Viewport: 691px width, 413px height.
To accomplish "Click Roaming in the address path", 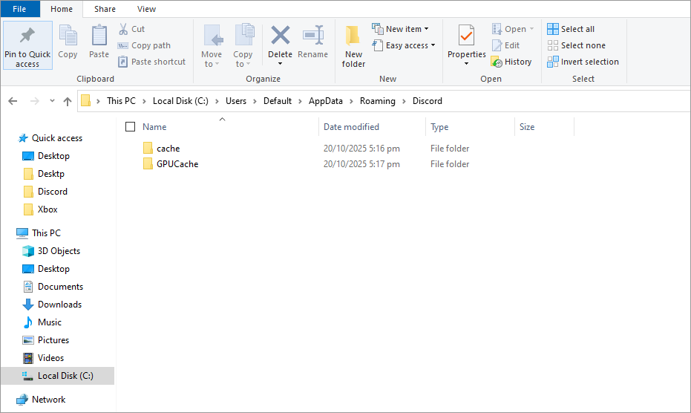I will [x=378, y=101].
